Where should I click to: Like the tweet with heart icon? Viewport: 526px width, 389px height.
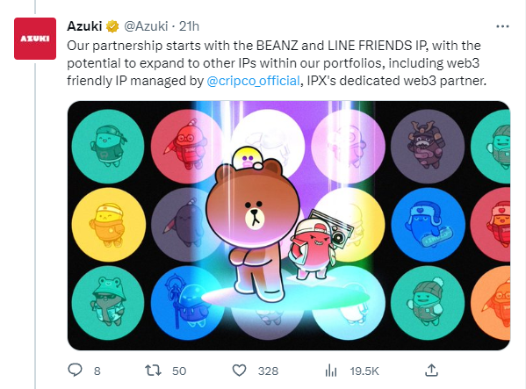coord(239,371)
